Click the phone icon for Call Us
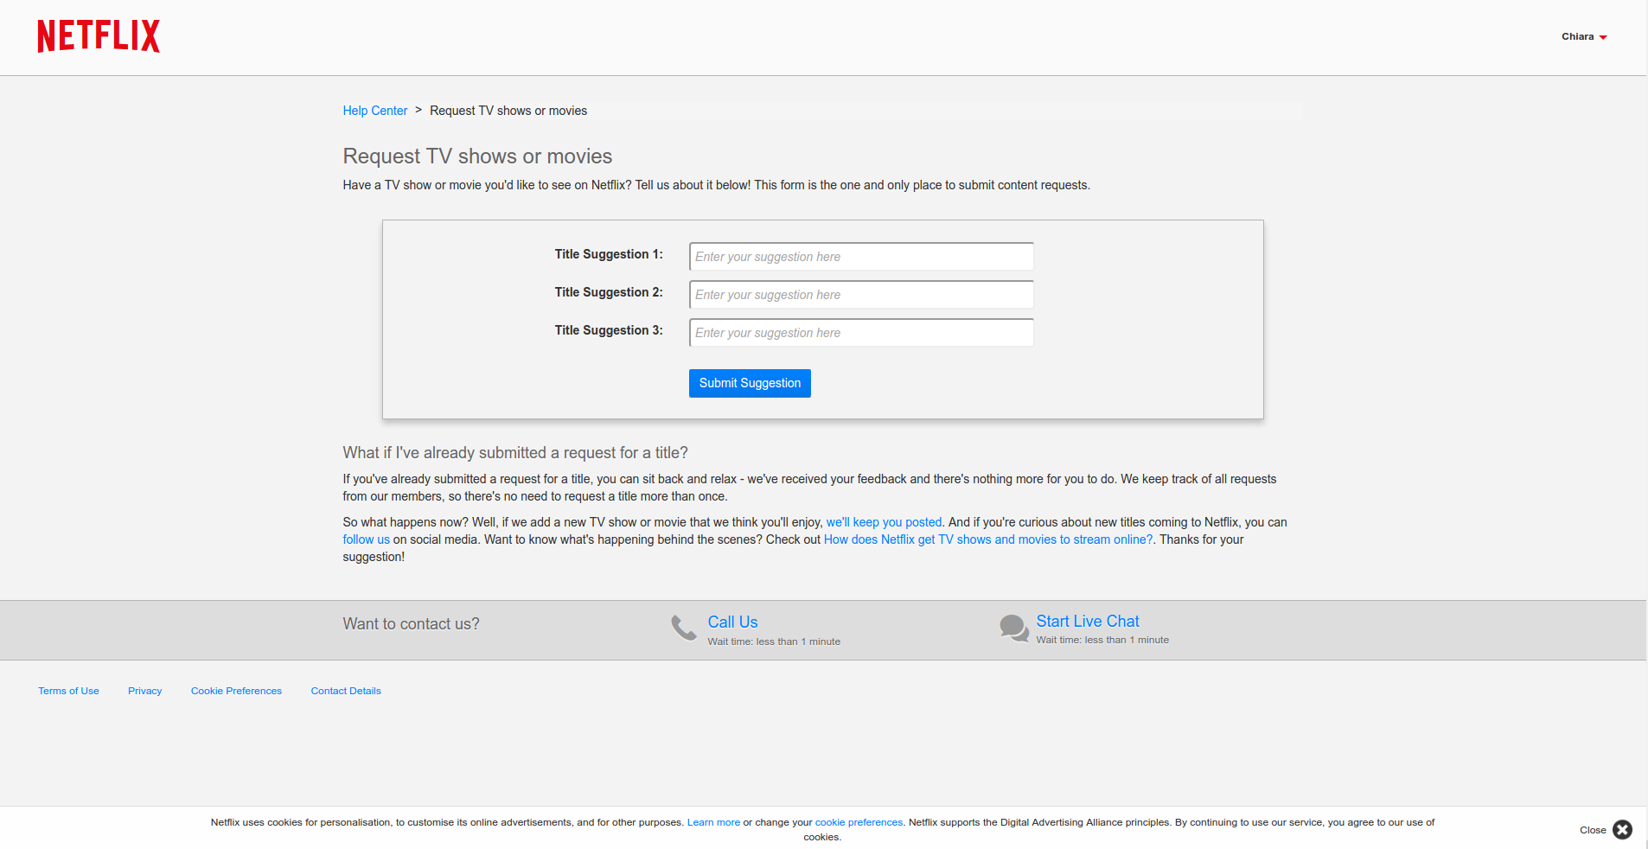The height and width of the screenshot is (849, 1648). pos(684,628)
